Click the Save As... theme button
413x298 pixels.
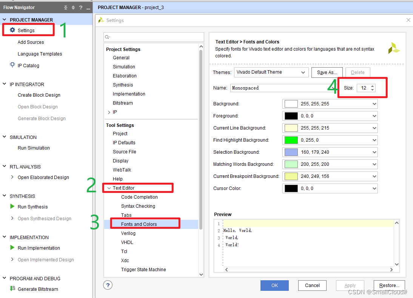point(327,72)
